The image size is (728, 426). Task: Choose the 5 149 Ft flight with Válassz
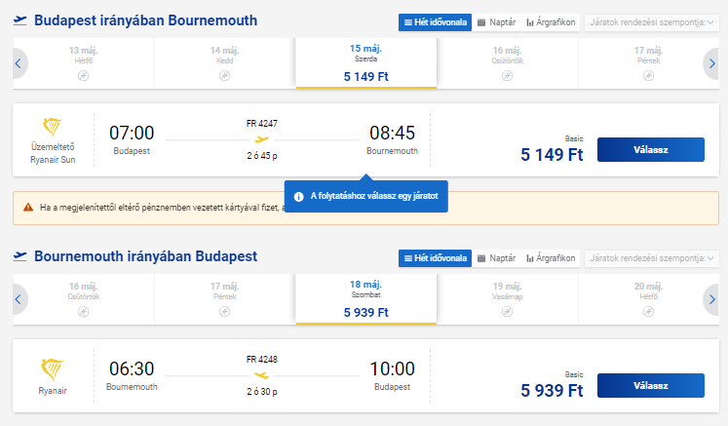650,149
